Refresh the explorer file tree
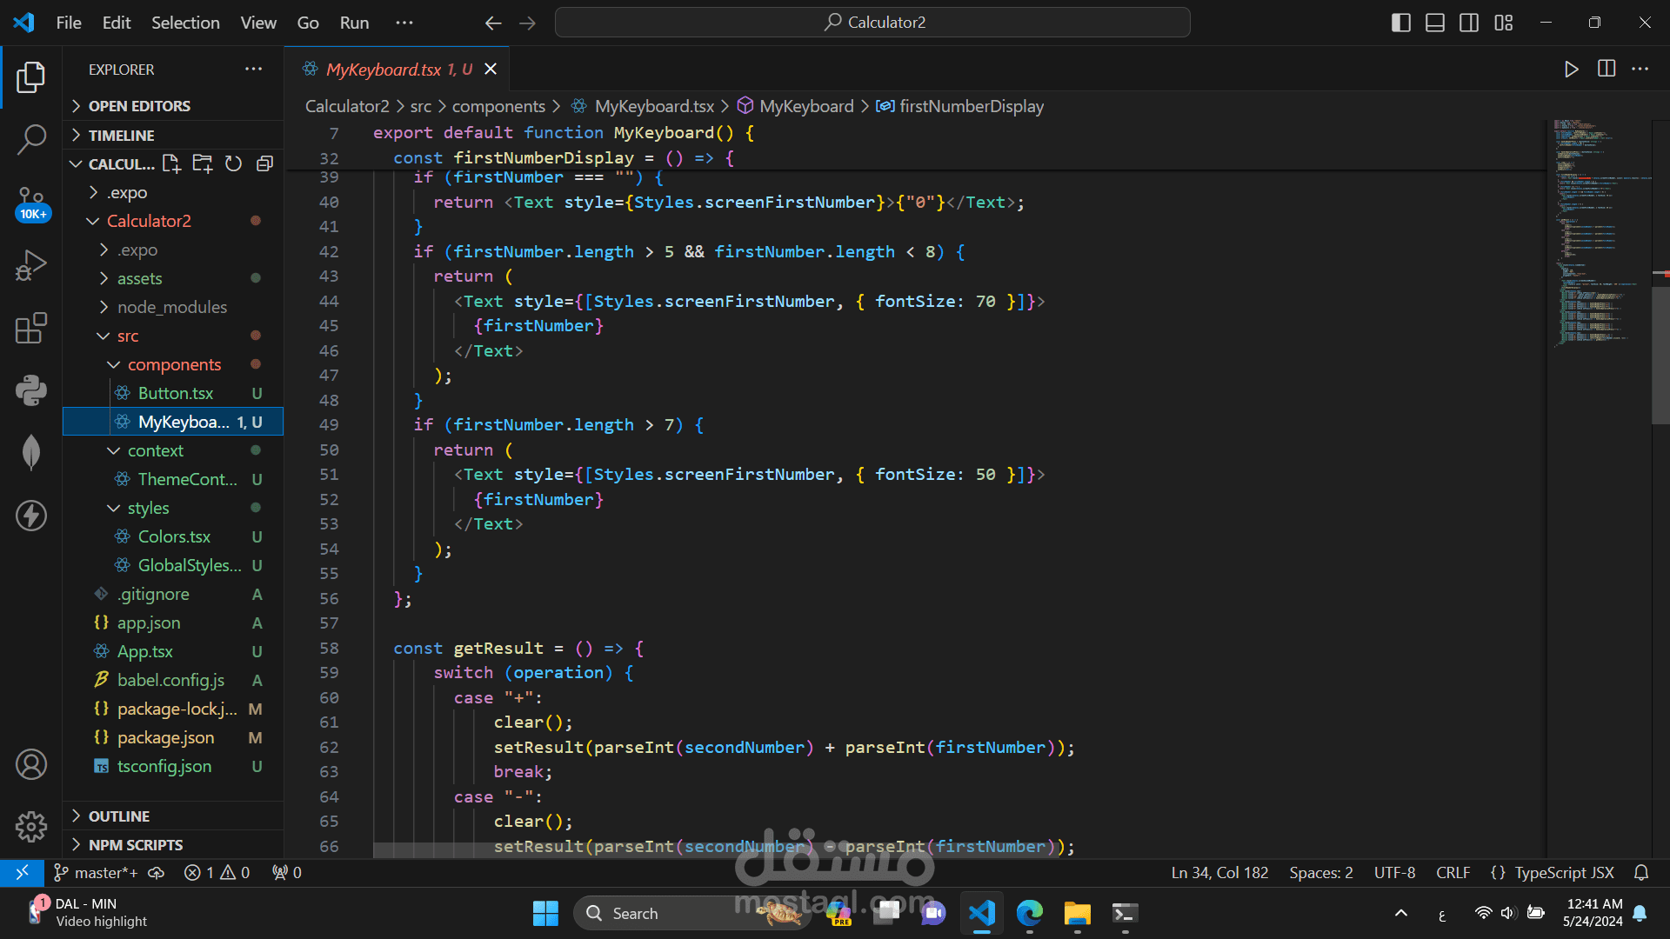The height and width of the screenshot is (939, 1670). pos(233,163)
